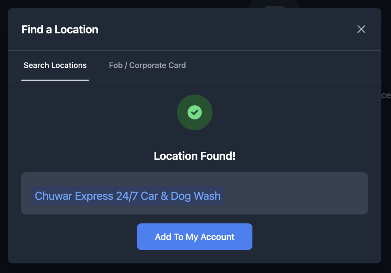This screenshot has width=391, height=273.
Task: Select the word "Fob" in the tab bar
Action: click(x=116, y=65)
